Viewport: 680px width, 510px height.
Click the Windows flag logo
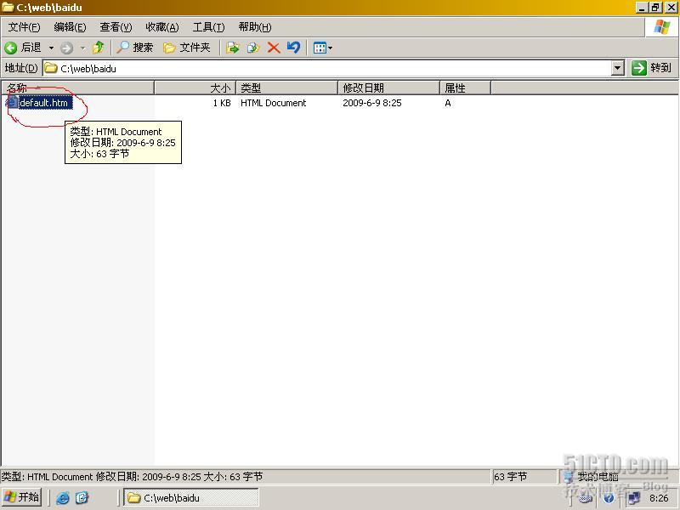662,27
